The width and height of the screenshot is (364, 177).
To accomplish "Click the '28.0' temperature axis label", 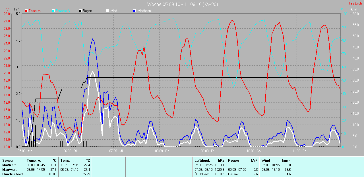I will point(7,14).
